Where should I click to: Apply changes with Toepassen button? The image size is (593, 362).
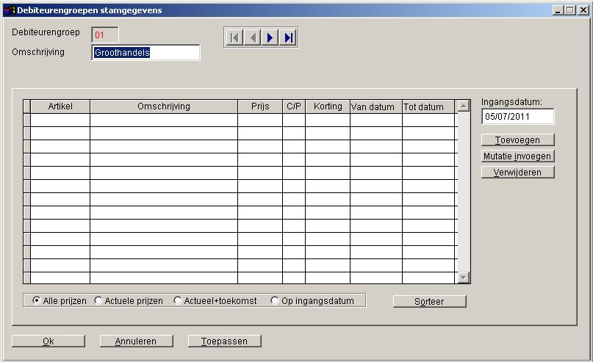(x=225, y=341)
